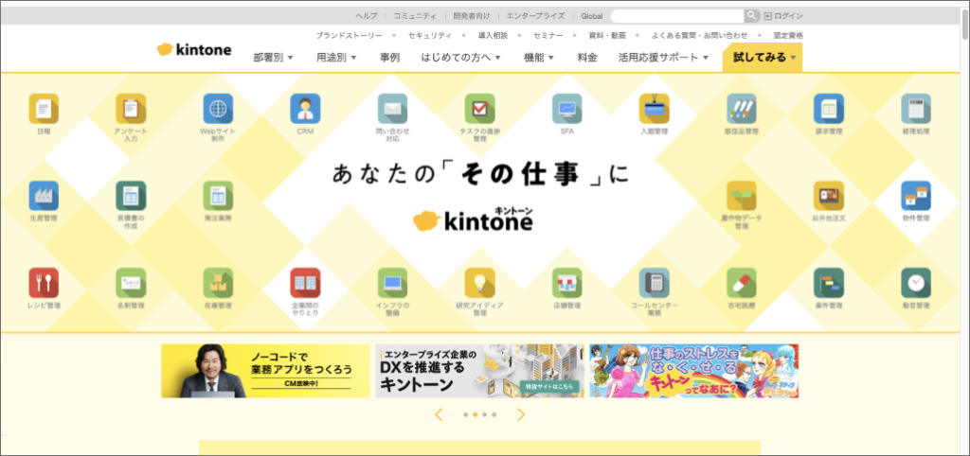
Task: Open よくある質問・お問い合わせ link
Action: pyautogui.click(x=700, y=36)
